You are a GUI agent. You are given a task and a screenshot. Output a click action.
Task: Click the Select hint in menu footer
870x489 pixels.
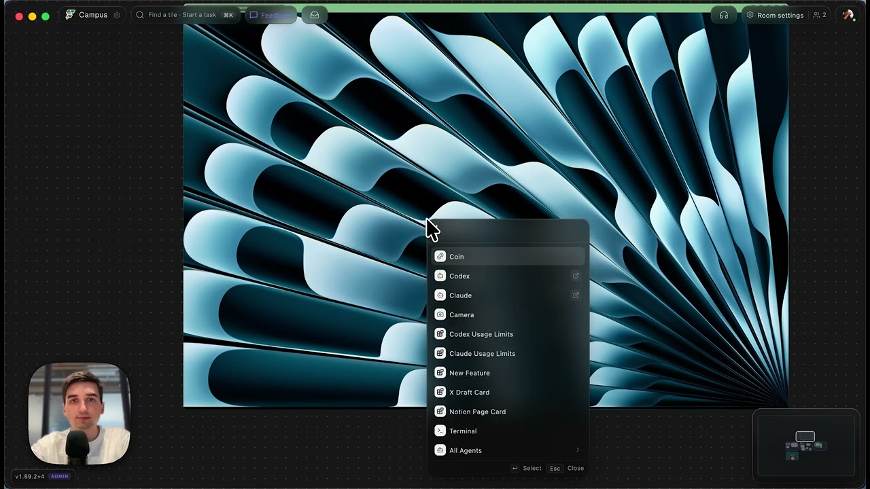click(x=526, y=468)
